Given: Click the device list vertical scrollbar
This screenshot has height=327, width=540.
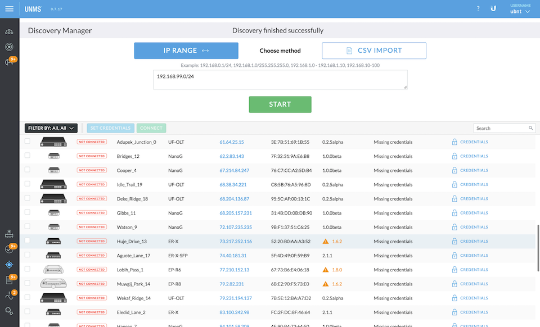Looking at the screenshot, I should (538, 248).
